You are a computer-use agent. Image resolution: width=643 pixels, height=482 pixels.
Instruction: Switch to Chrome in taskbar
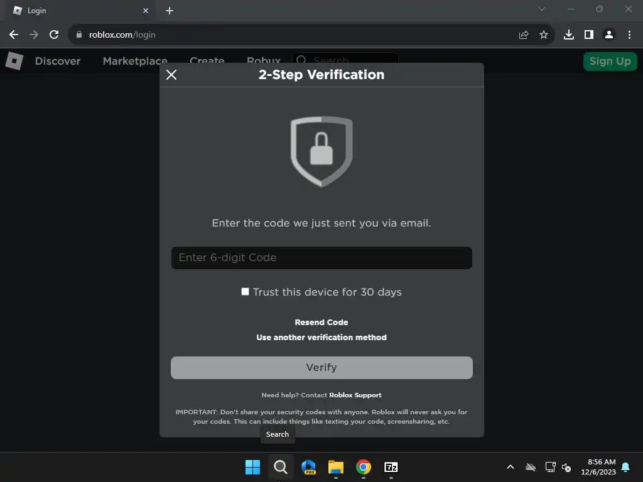[x=364, y=467]
